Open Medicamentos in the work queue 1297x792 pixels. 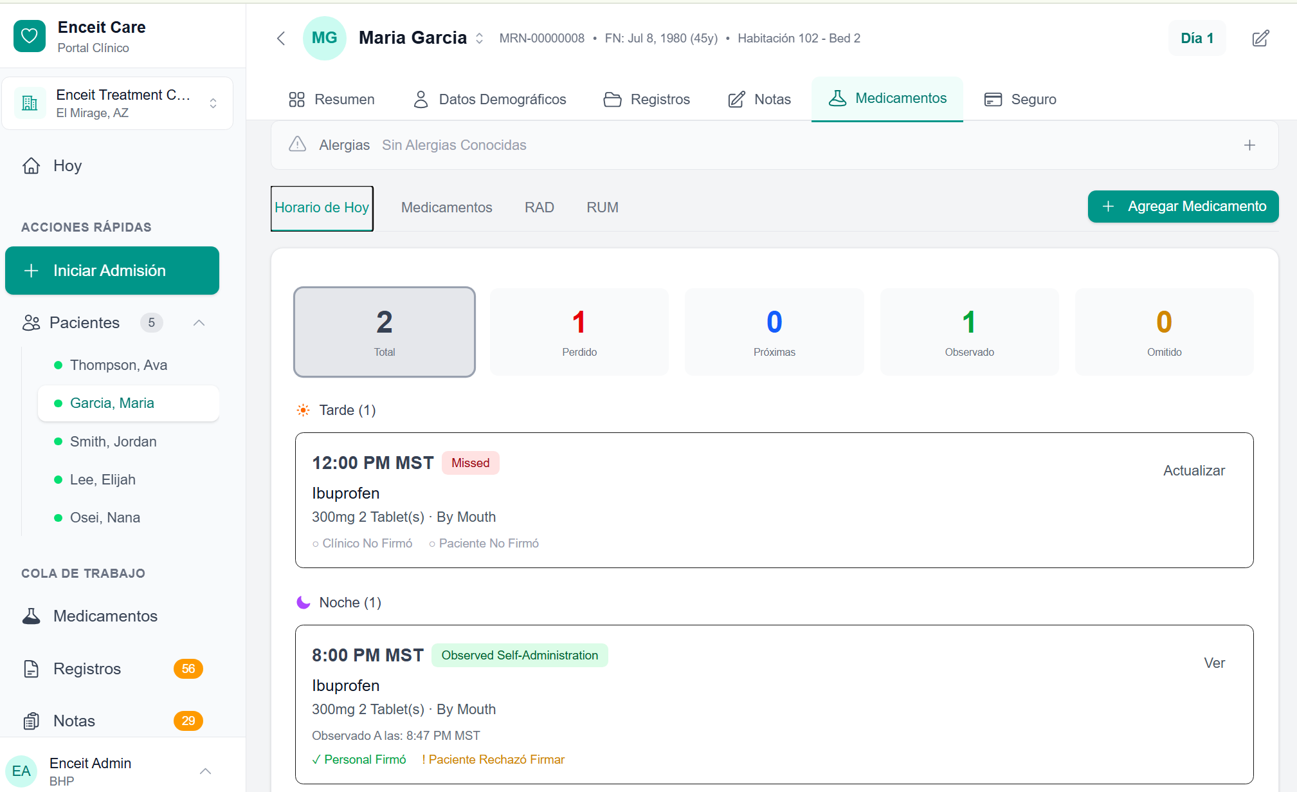click(x=105, y=616)
